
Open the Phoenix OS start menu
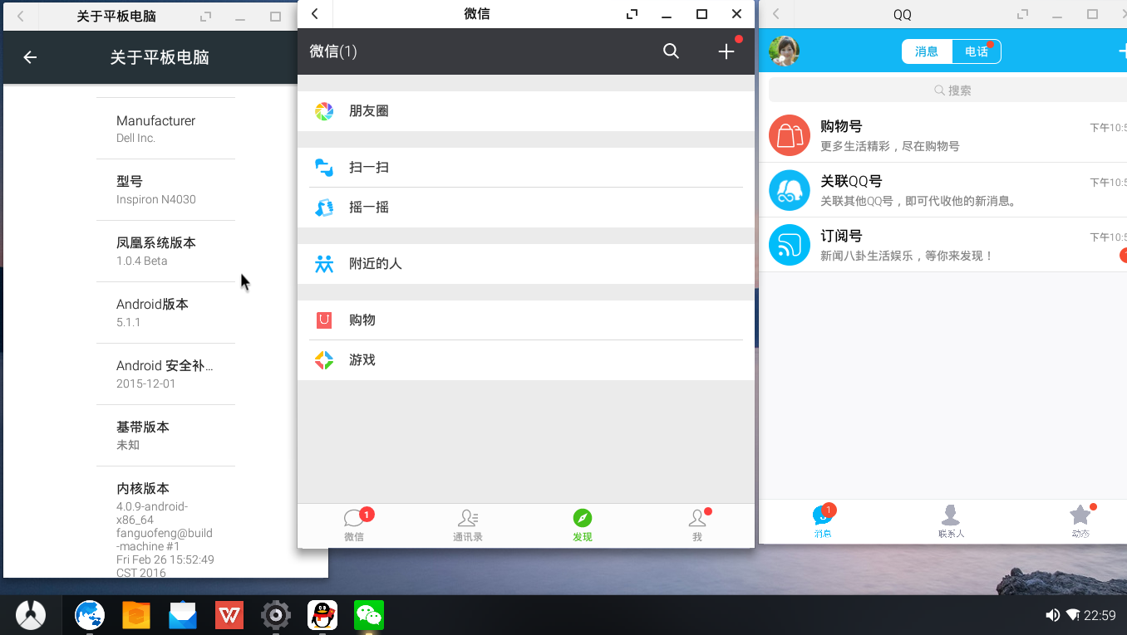[x=31, y=615]
